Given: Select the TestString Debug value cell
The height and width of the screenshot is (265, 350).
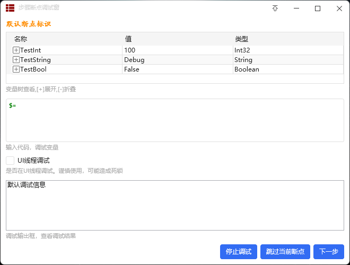Looking at the screenshot, I should (178, 60).
